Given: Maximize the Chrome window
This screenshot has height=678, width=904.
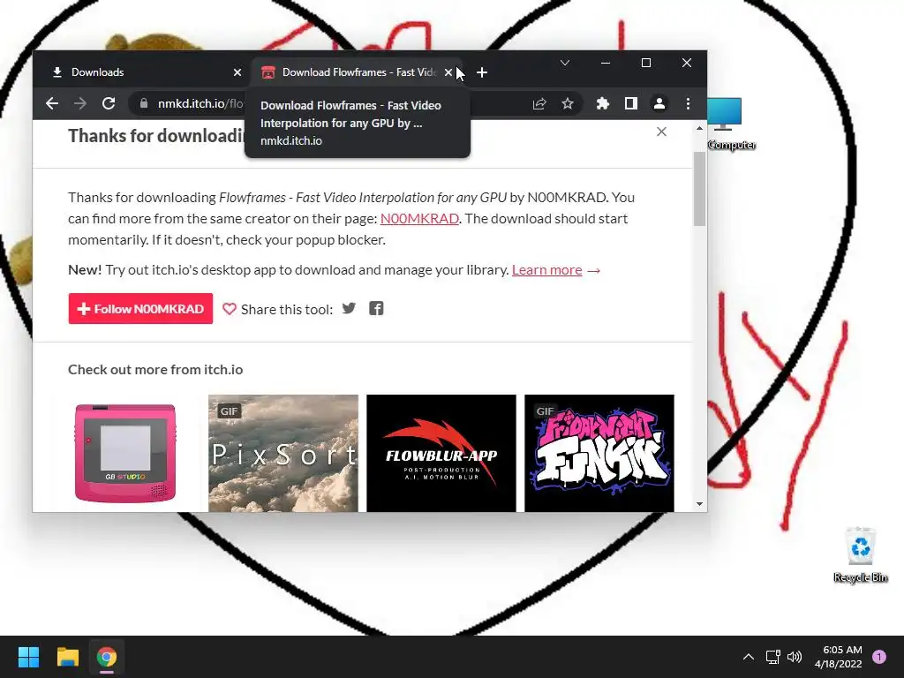Looking at the screenshot, I should coord(646,63).
